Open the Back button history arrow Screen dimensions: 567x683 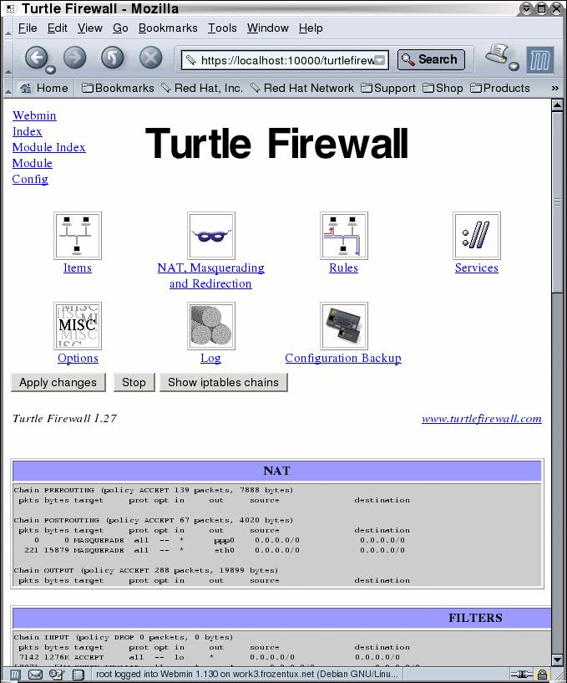point(51,69)
